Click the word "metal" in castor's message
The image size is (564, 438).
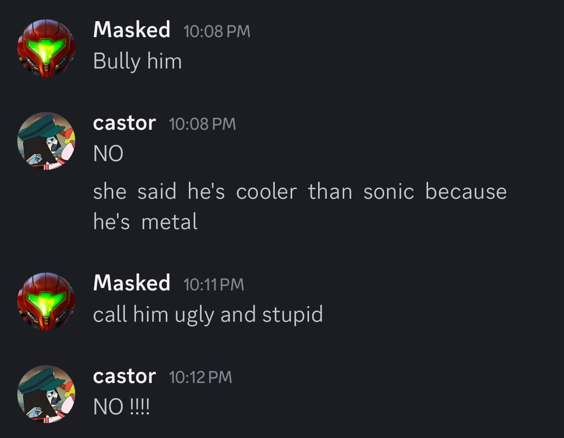click(170, 222)
